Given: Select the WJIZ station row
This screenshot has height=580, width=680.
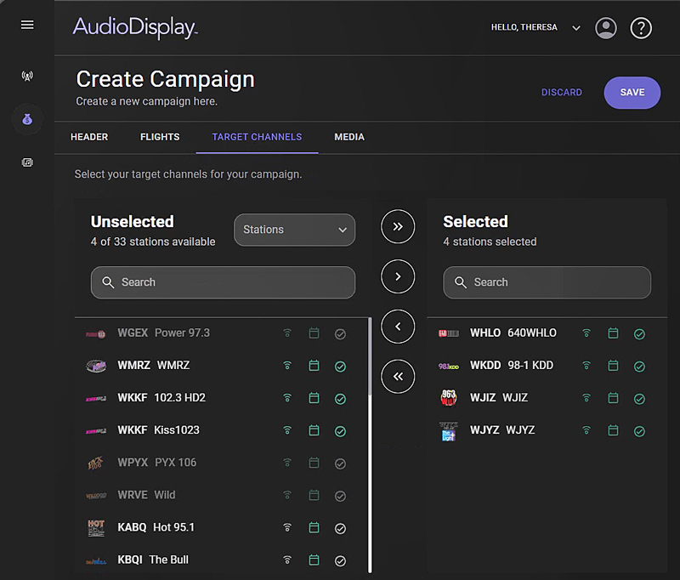Looking at the screenshot, I should [547, 398].
